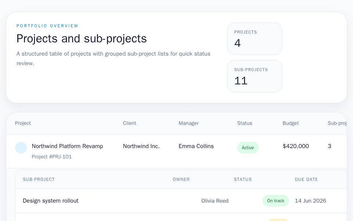Screen dimensions: 353x221
Task: Click the OWNER column header
Action: (181, 179)
